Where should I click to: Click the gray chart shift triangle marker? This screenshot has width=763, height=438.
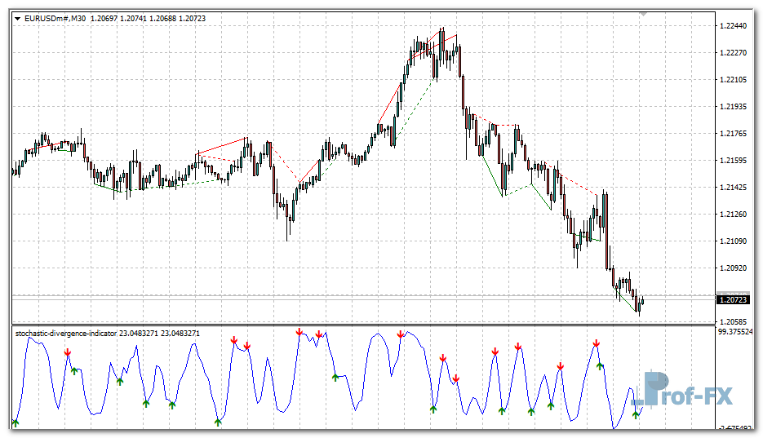643,14
